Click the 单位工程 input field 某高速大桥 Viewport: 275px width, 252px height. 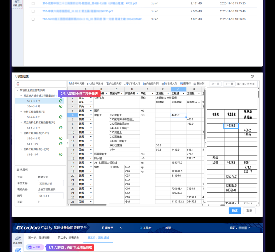tap(51, 183)
